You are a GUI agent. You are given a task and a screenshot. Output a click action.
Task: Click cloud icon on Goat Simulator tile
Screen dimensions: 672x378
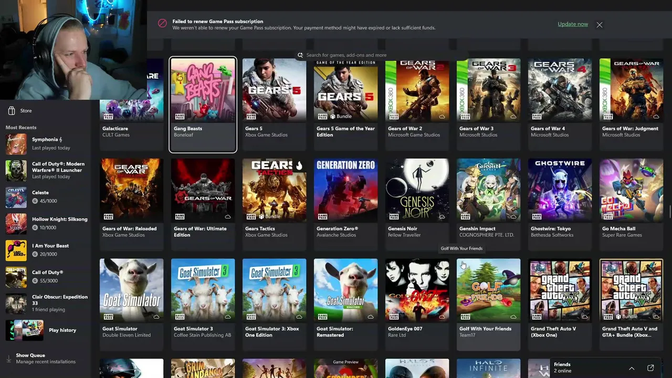pos(156,317)
